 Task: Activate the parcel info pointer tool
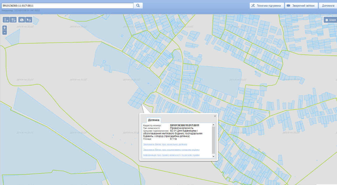pyautogui.click(x=29, y=20)
